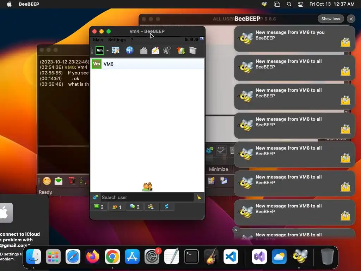Click the gray box toolbar icon
Screen dimensions: 361x271
[193, 50]
